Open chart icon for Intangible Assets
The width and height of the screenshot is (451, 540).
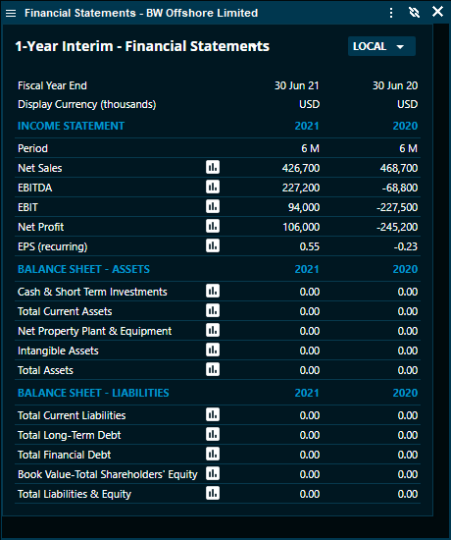[213, 350]
